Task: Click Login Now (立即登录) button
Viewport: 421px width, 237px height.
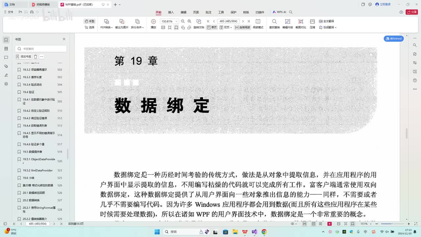Action: pyautogui.click(x=383, y=5)
